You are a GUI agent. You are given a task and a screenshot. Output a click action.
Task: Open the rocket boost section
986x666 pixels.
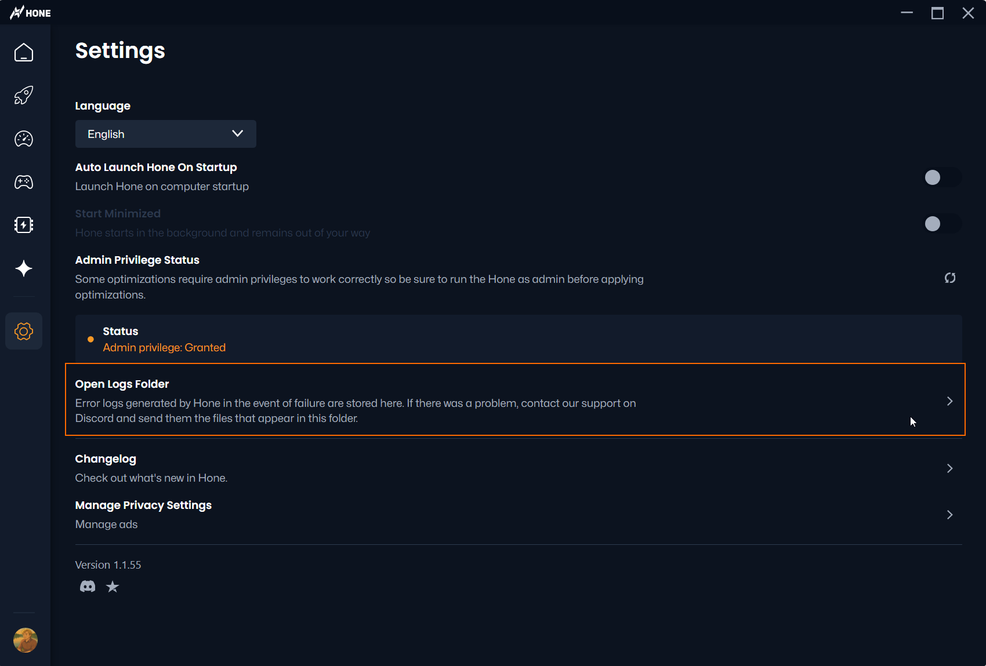[x=24, y=95]
